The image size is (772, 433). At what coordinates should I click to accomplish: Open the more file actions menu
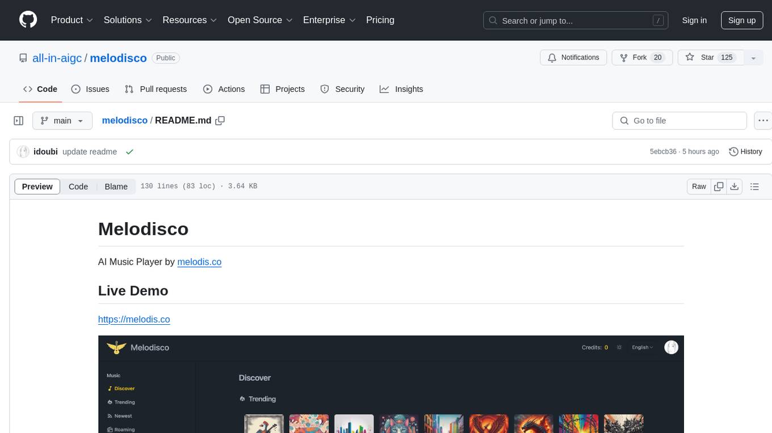pos(763,121)
